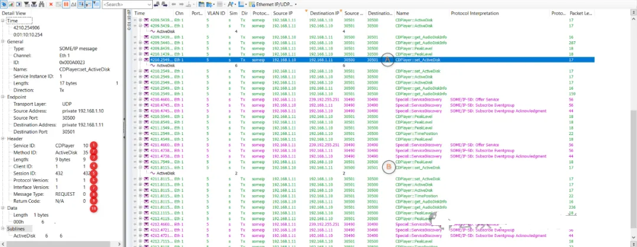Open the font size A dropdown
The width and height of the screenshot is (637, 247).
pos(232,4)
